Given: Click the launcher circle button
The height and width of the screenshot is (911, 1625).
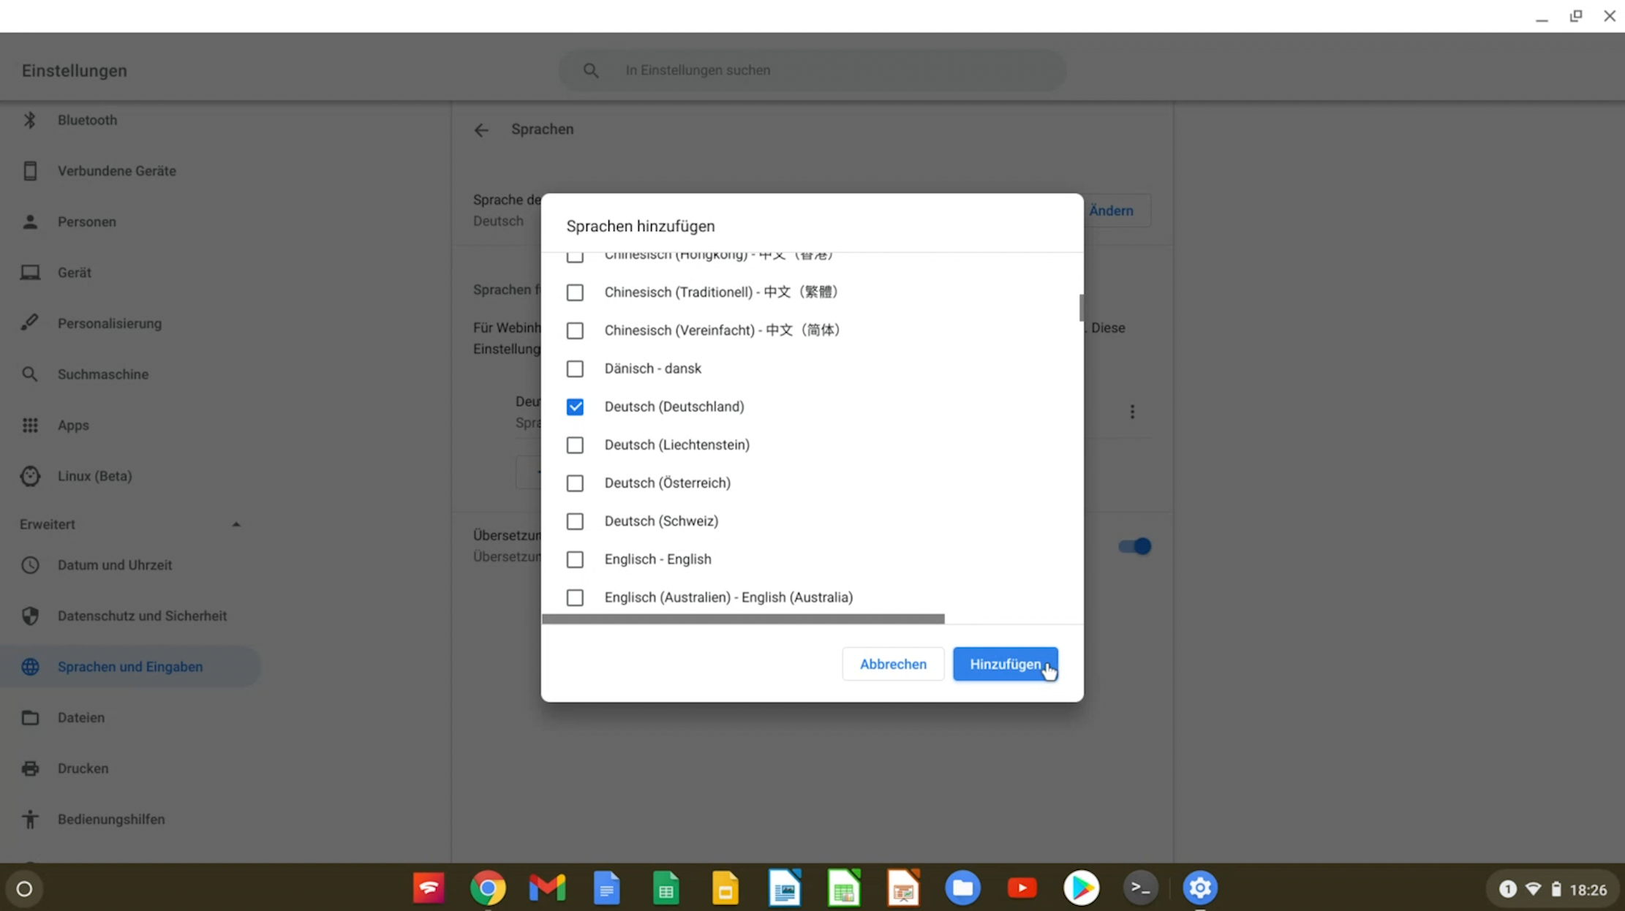Looking at the screenshot, I should [x=24, y=889].
